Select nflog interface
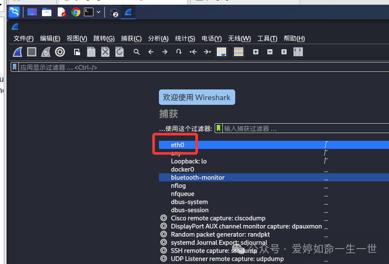 point(274,186)
